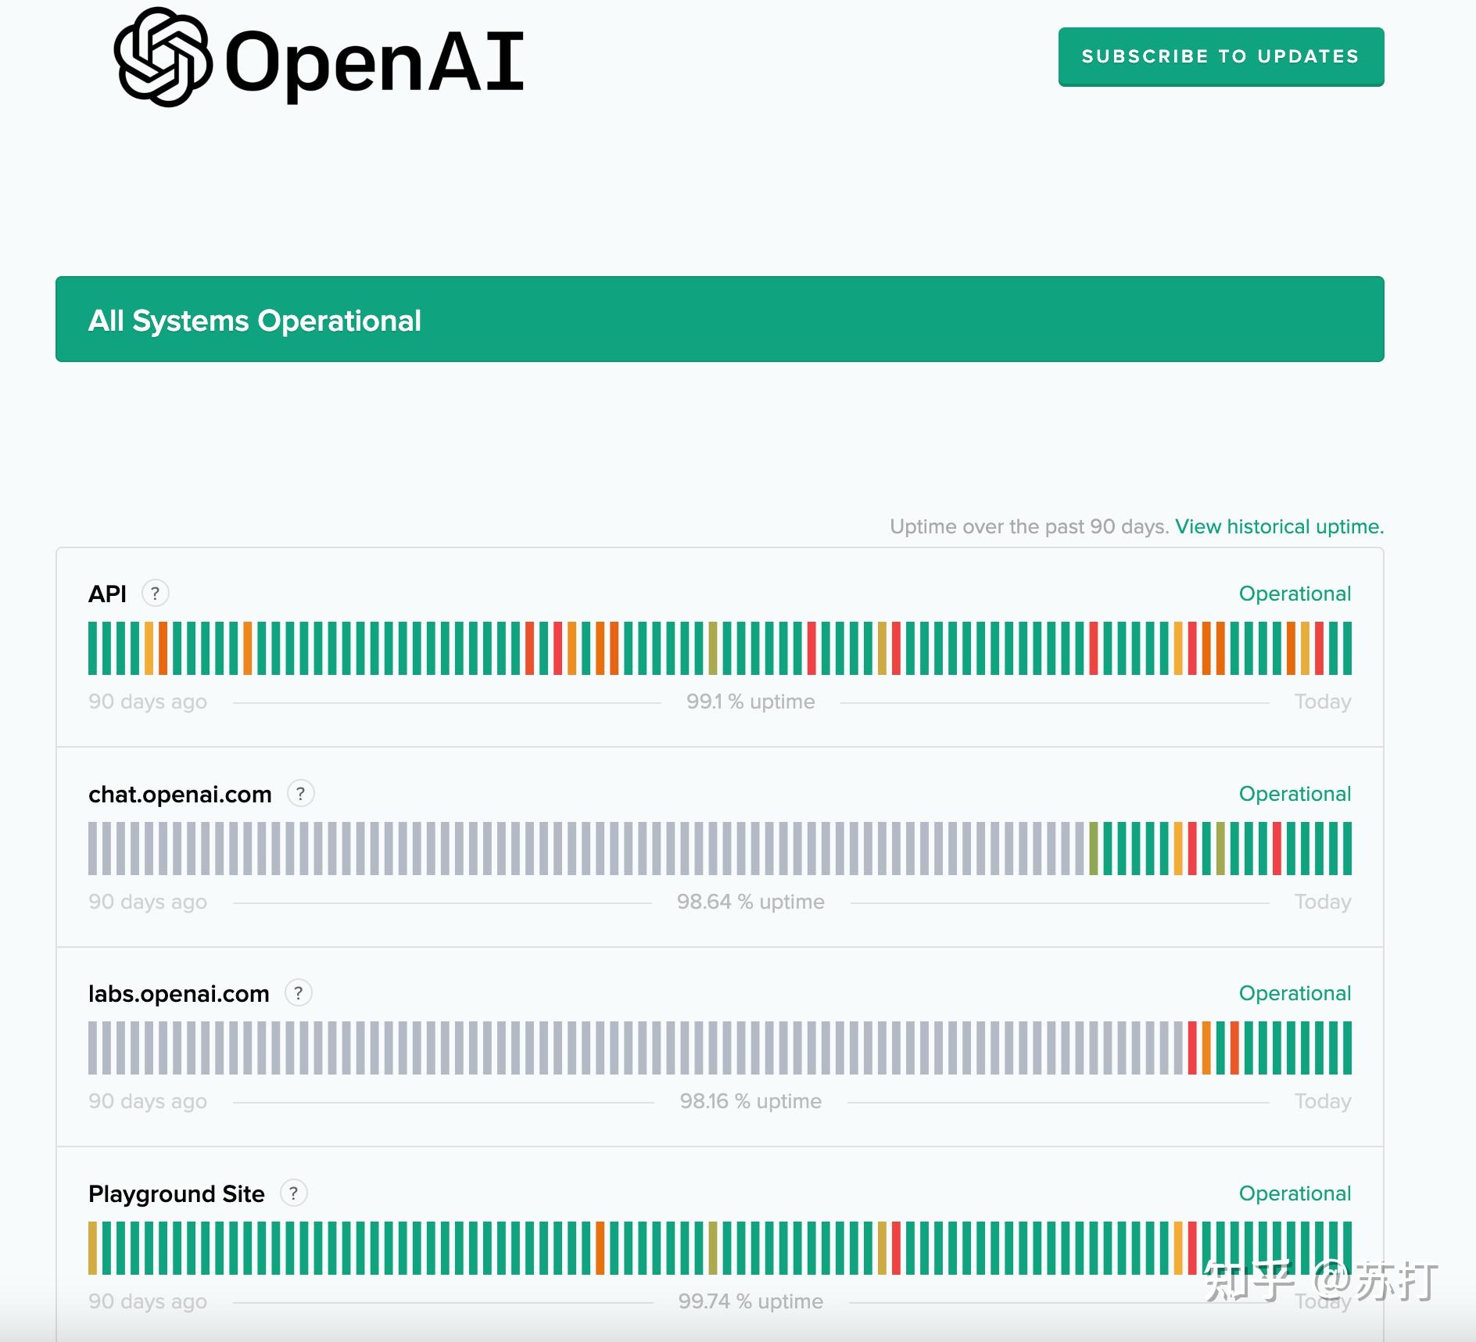Open the help tooltip beside API

coord(156,594)
